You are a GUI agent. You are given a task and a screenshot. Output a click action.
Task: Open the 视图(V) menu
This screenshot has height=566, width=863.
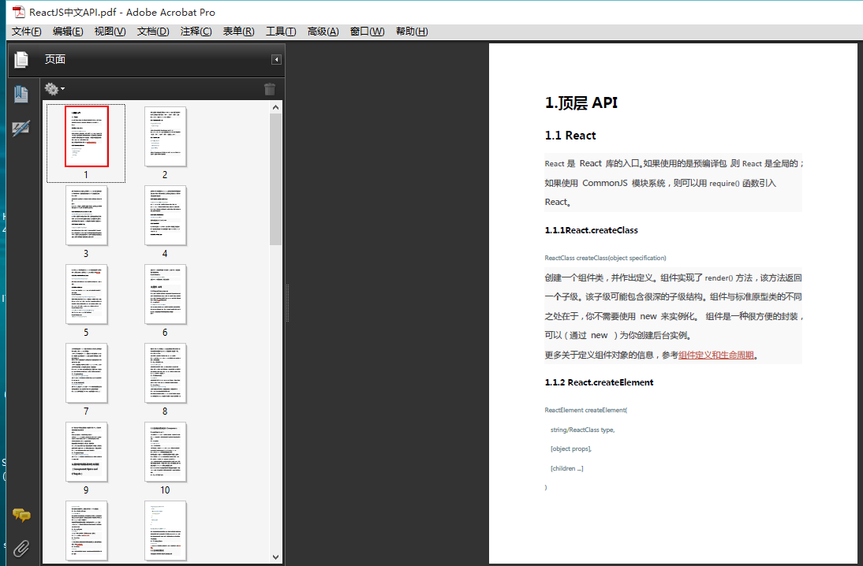110,32
